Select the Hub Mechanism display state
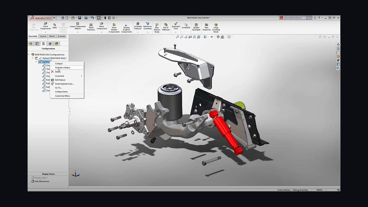This screenshot has width=368, height=207. [x=42, y=181]
